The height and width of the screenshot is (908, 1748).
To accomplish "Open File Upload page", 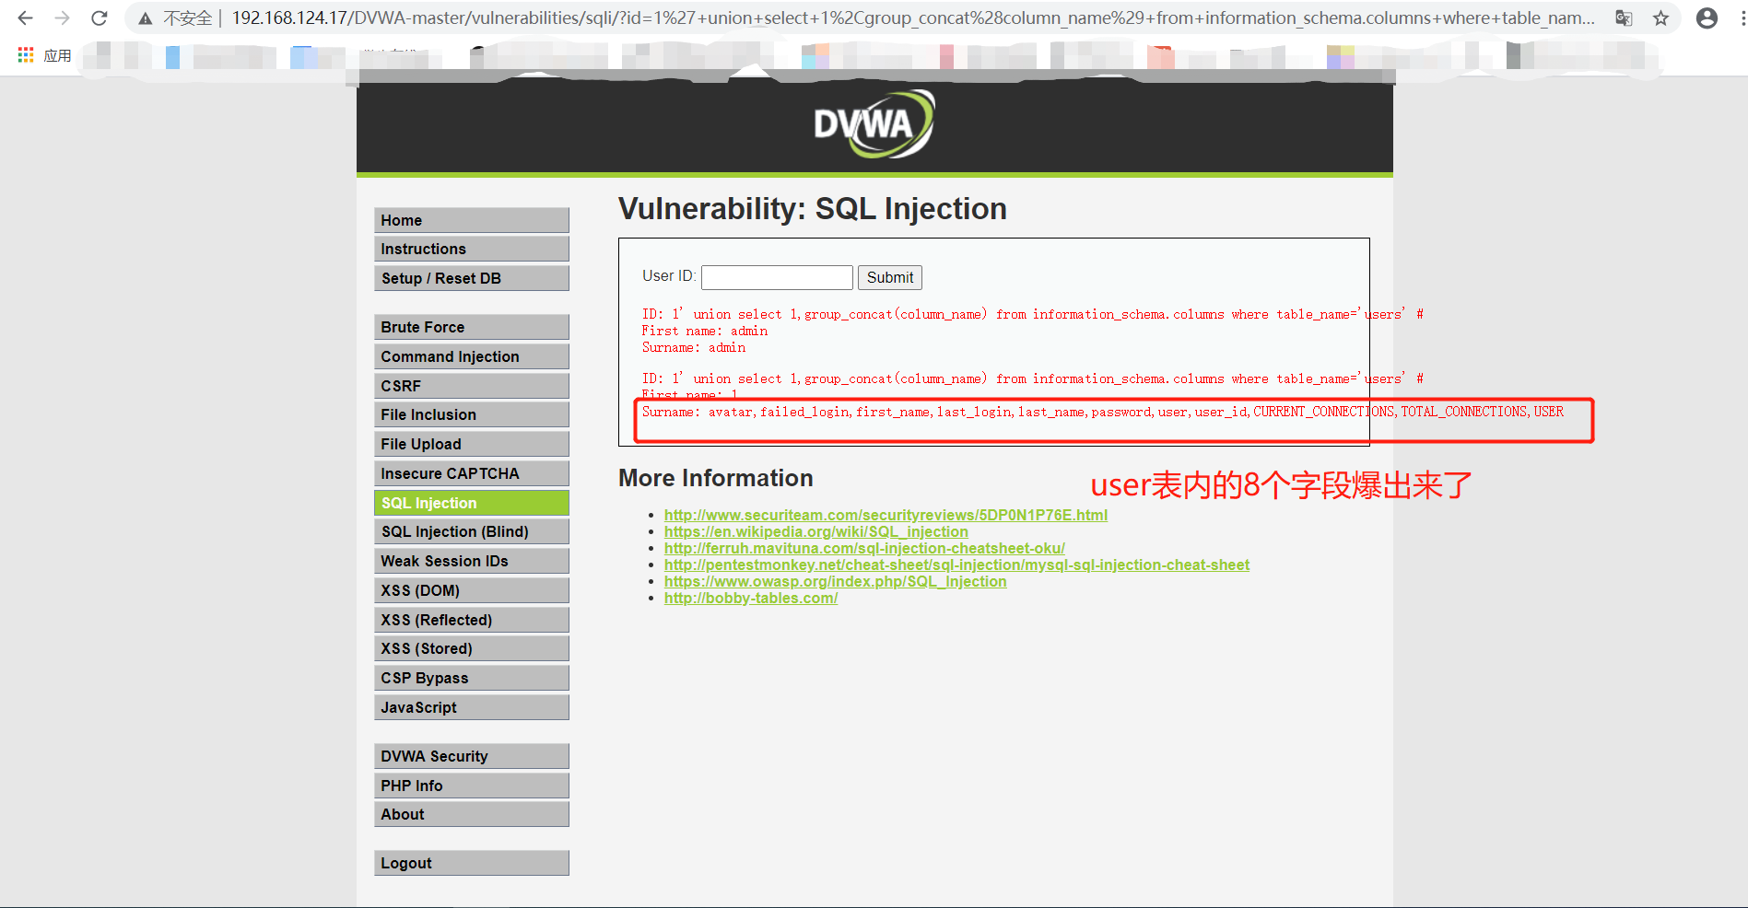I will coord(472,444).
